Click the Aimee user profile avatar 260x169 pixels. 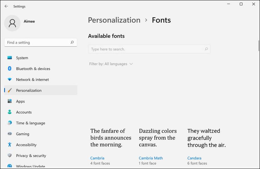12,23
